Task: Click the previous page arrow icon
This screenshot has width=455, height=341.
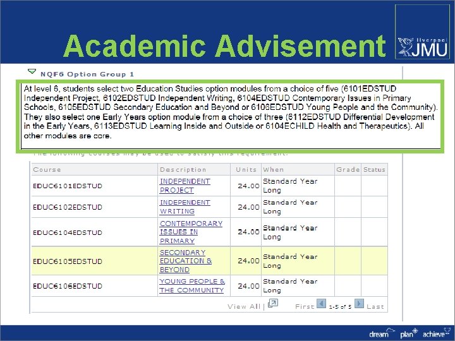Action: (321, 304)
